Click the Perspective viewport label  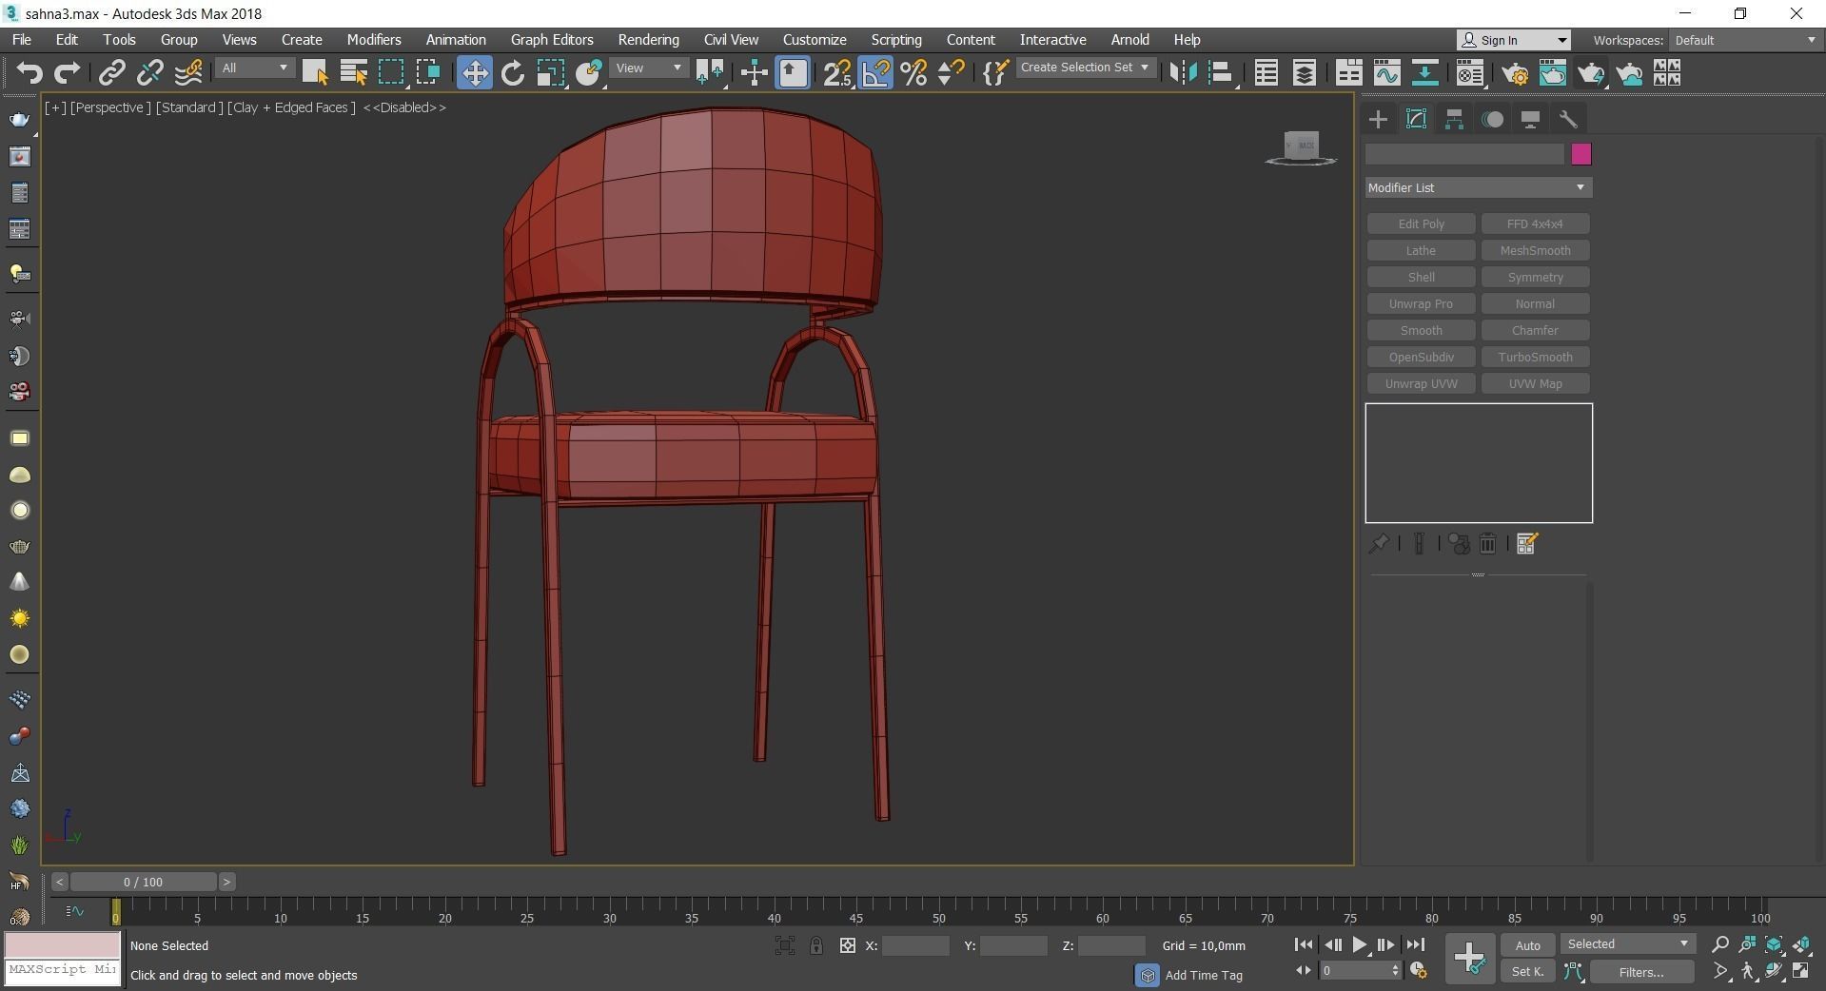pos(110,107)
